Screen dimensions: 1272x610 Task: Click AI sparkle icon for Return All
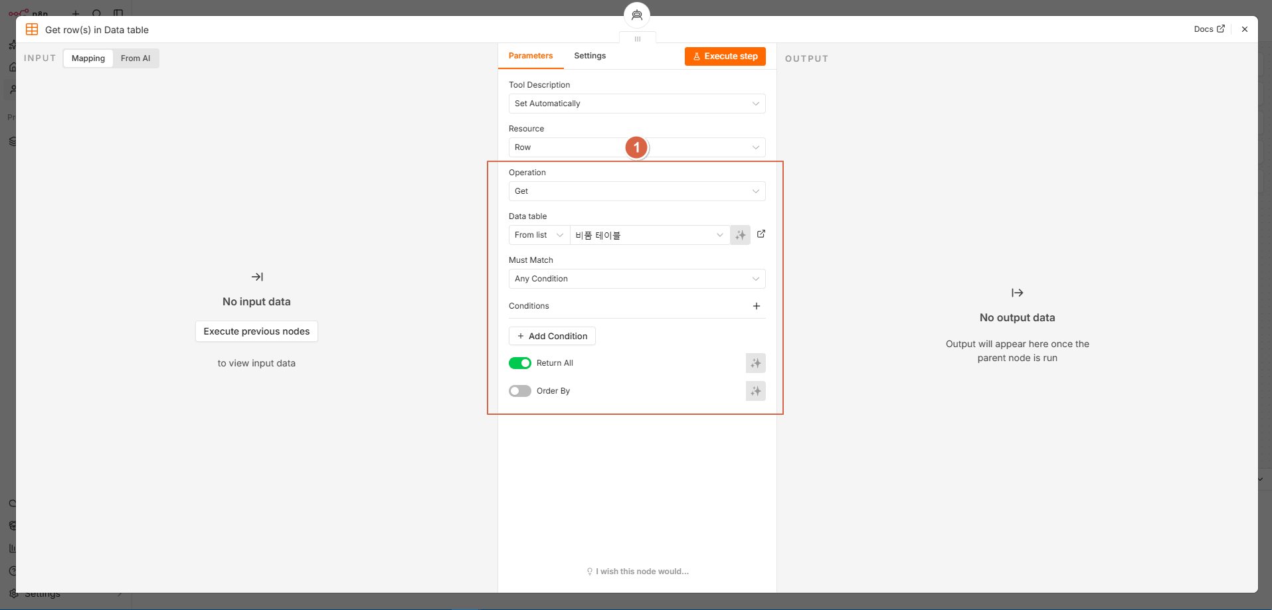click(756, 363)
